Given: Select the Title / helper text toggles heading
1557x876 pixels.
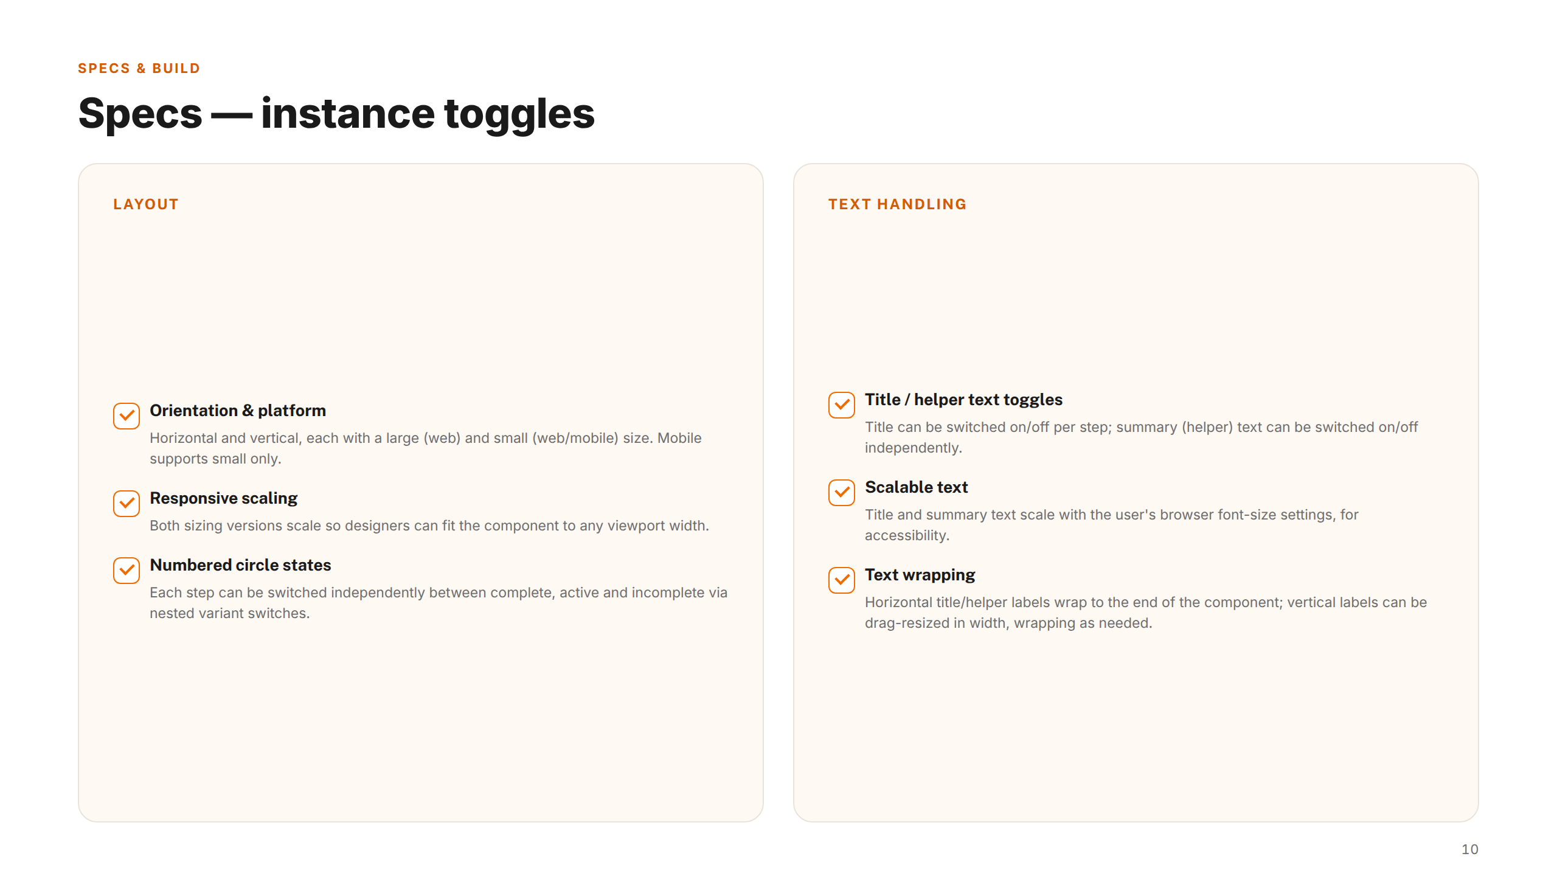Looking at the screenshot, I should pos(963,400).
